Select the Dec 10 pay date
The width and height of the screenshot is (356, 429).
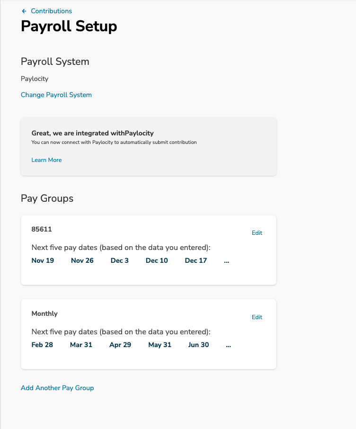pos(157,260)
